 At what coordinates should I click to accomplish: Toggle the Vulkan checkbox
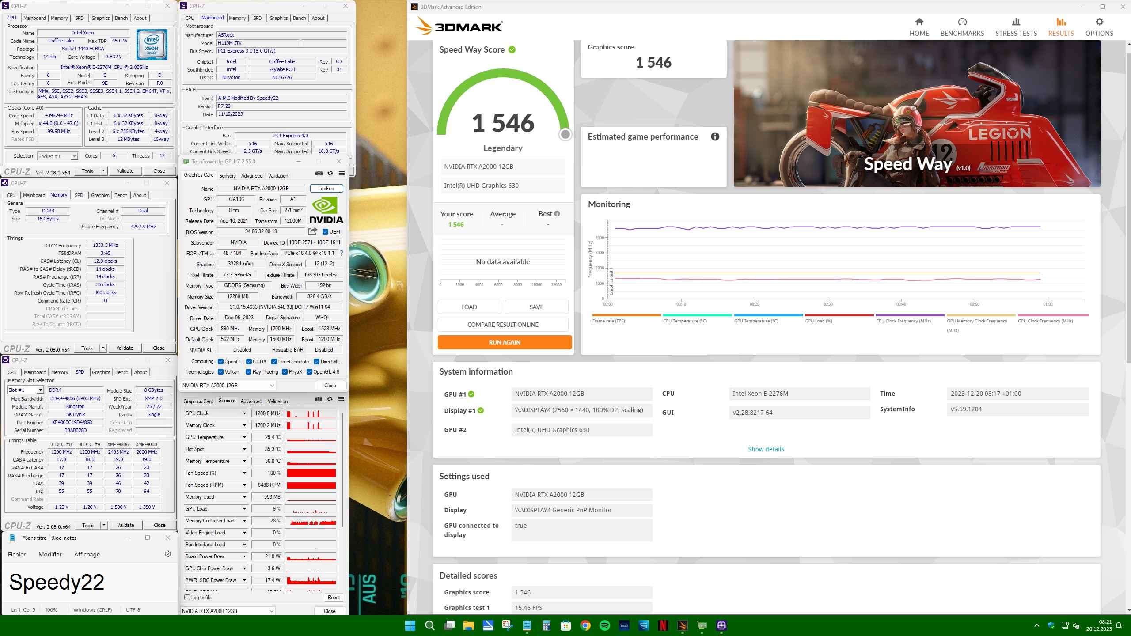click(x=220, y=372)
